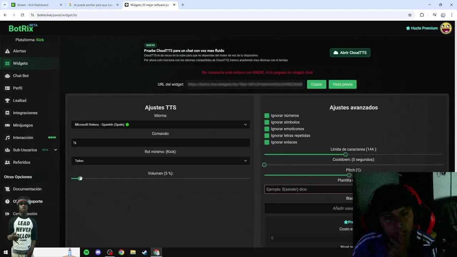Screen dimensions: 457x257
Task: Click the Copiar button
Action: click(x=317, y=84)
